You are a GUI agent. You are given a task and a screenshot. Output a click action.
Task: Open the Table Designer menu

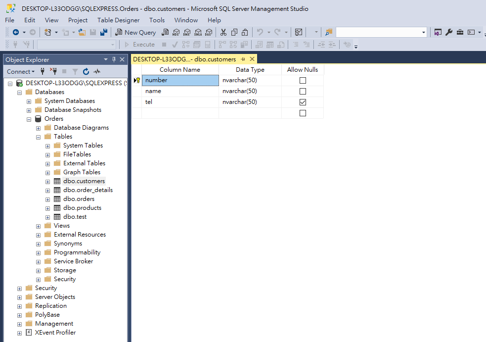click(118, 20)
